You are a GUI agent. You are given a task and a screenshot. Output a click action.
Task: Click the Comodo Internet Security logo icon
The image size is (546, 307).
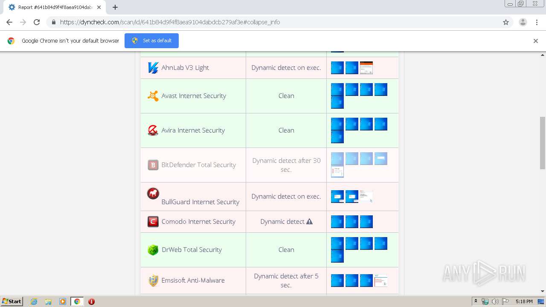click(x=153, y=222)
